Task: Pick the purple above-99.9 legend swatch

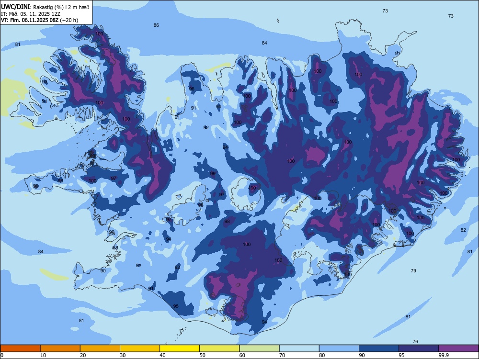Action: point(458,348)
